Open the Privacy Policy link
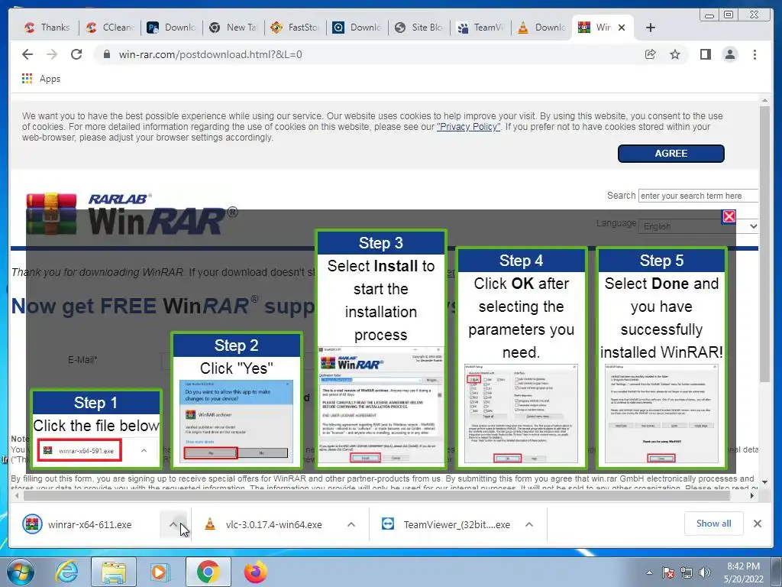Screen dimensions: 782x587 [468, 127]
